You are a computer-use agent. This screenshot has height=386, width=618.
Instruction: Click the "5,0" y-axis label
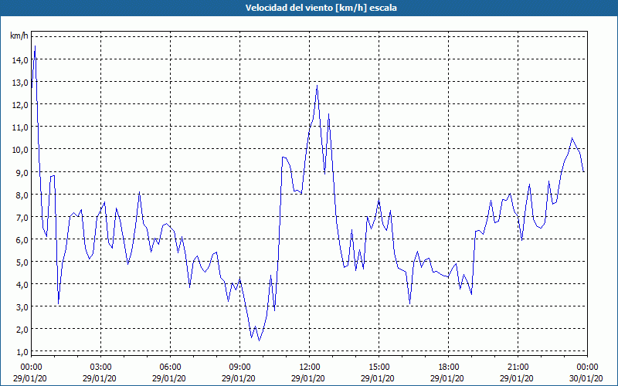(22, 262)
